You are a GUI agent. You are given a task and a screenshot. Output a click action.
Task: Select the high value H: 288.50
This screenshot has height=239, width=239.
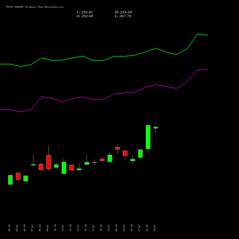click(123, 12)
